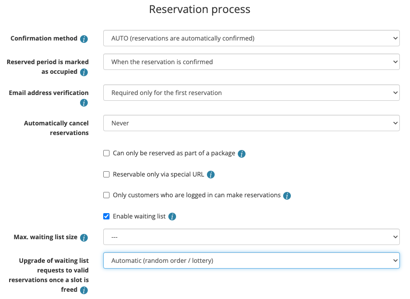The image size is (410, 299).
Task: Show info about logged-in customers option
Action: click(287, 196)
